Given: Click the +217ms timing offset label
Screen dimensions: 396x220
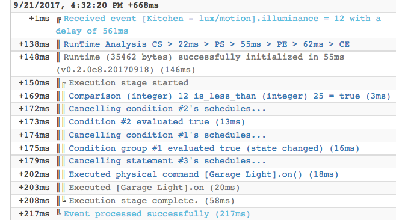Looking at the screenshot, I should tap(34, 214).
